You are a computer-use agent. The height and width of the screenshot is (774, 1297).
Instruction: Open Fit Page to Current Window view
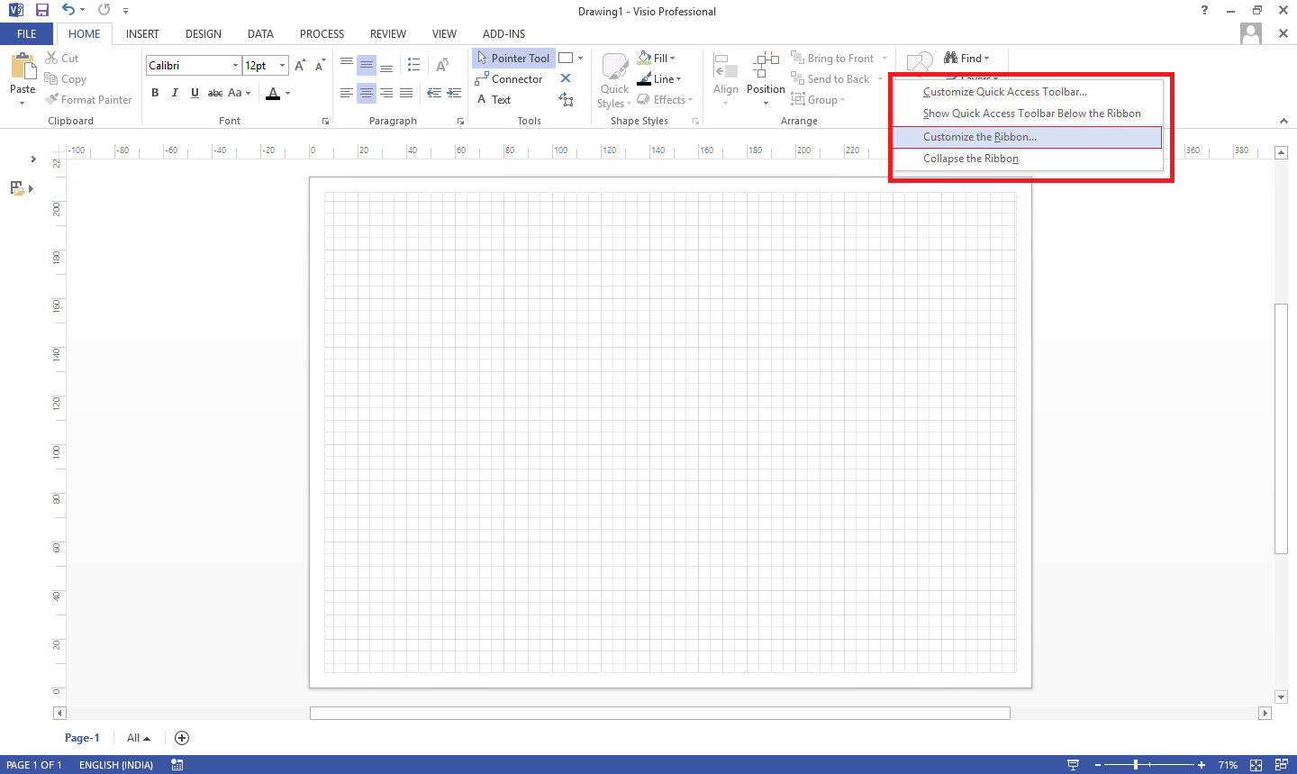[1256, 764]
